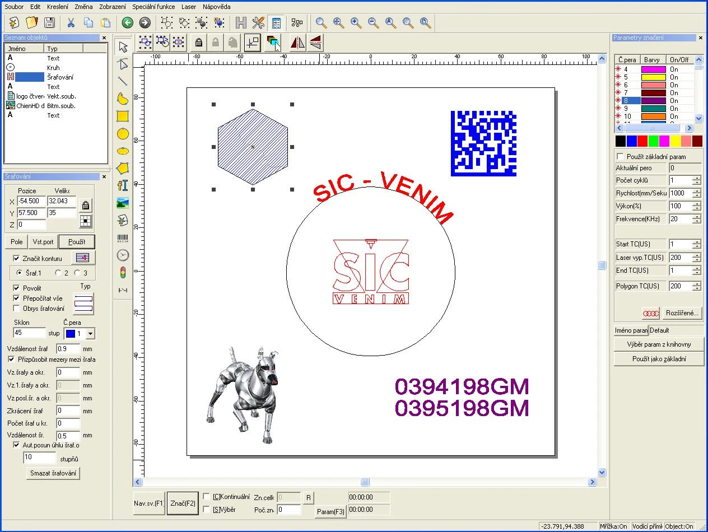
Task: Adjust Frekvence(KHz) spinner arrows
Action: click(696, 219)
